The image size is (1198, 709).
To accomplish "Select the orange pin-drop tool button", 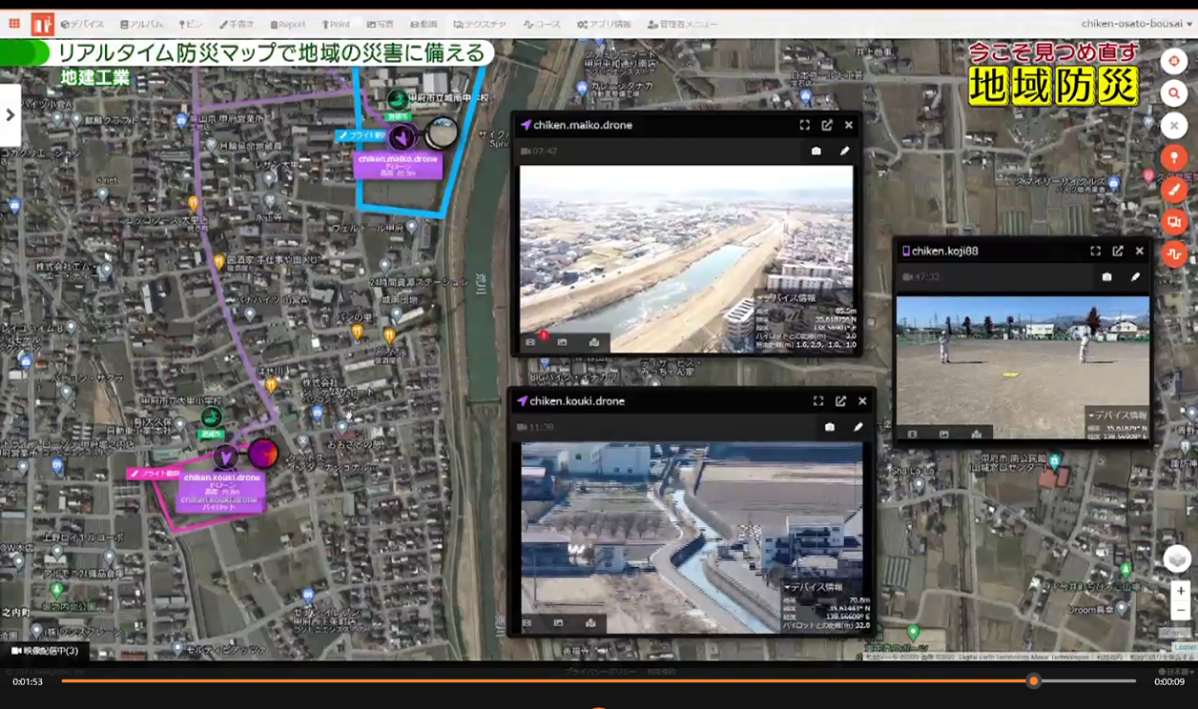I will 1174,158.
